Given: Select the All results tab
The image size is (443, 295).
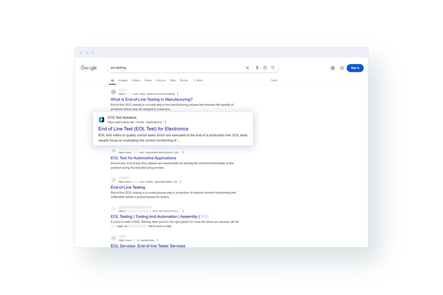Looking at the screenshot, I should tap(112, 80).
